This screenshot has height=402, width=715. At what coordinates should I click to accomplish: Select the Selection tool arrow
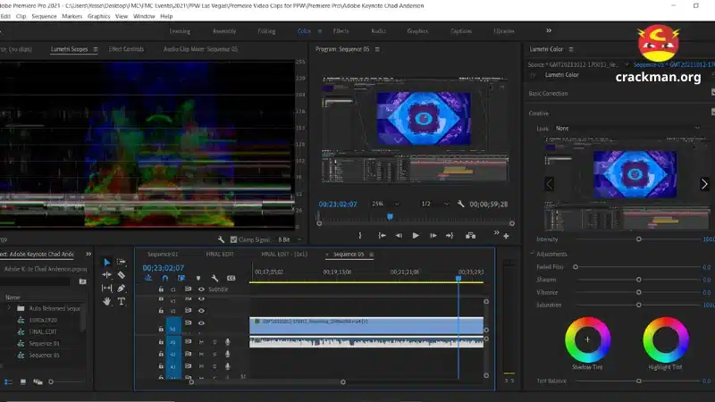106,262
